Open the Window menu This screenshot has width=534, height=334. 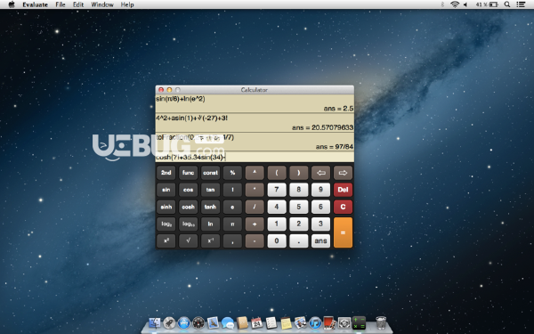tap(102, 4)
